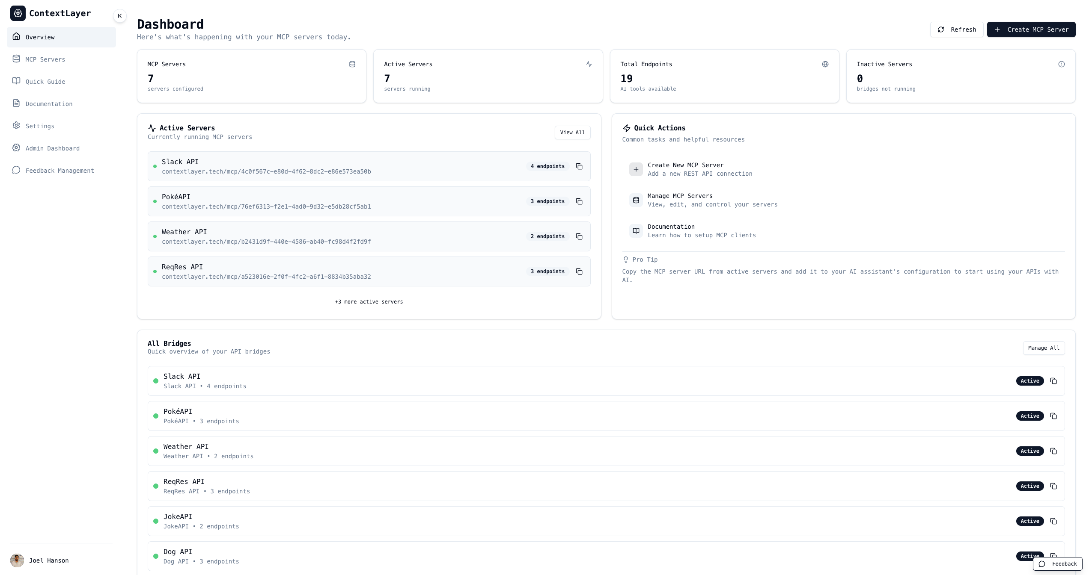Expand the +3 more active servers list

(369, 301)
